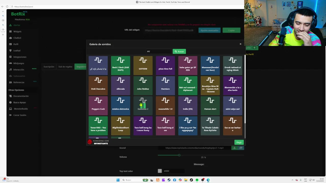
Task: Open the Windows Start menu
Action: [x=118, y=180]
